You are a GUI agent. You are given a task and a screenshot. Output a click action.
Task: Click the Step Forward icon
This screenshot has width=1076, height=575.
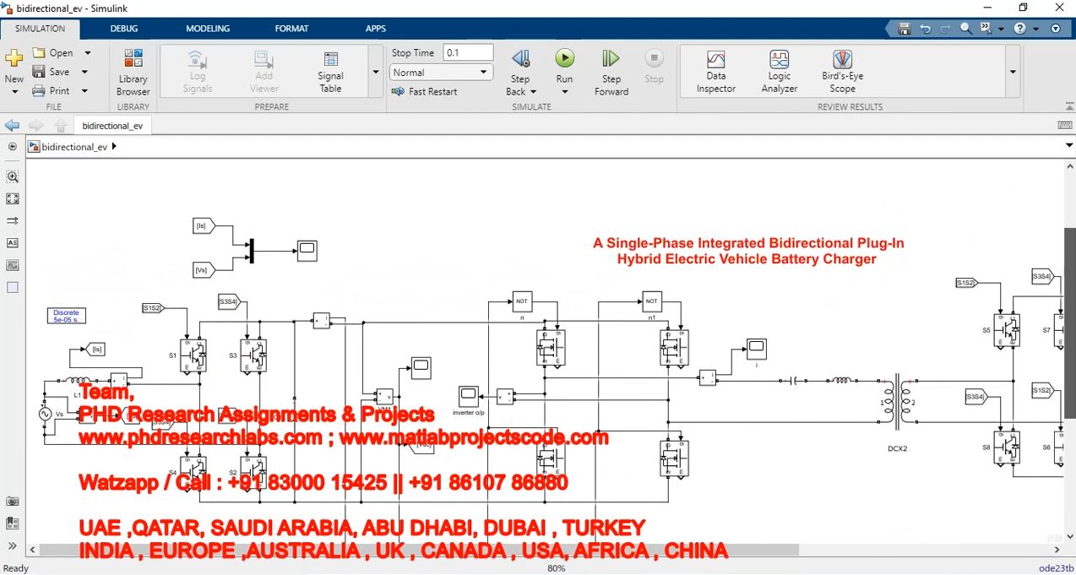pos(611,59)
